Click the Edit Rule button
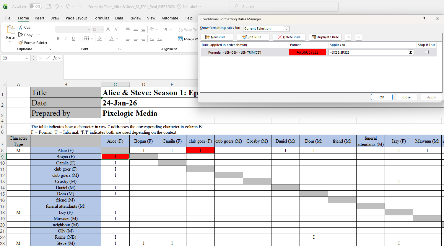 click(253, 37)
